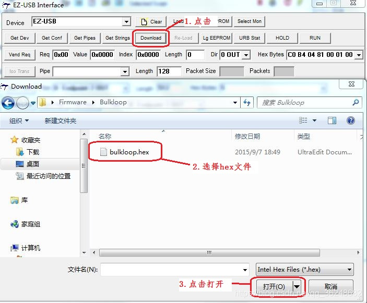Click the 打开(O) button
This screenshot has height=303, width=367.
point(274,287)
